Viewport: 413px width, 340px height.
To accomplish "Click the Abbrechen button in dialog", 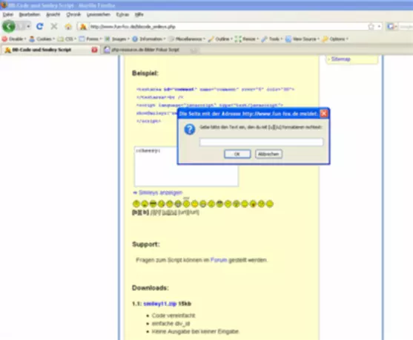I will point(268,154).
